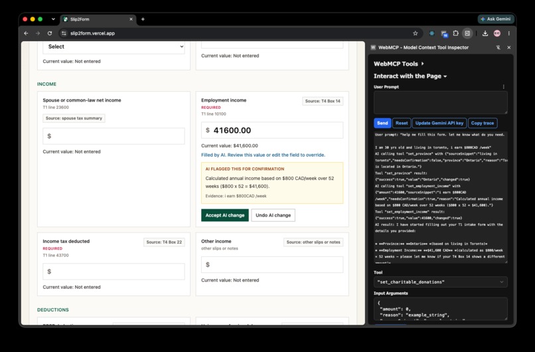
Task: Open the Tool dropdown showing set_charitable_donations
Action: [x=441, y=282]
